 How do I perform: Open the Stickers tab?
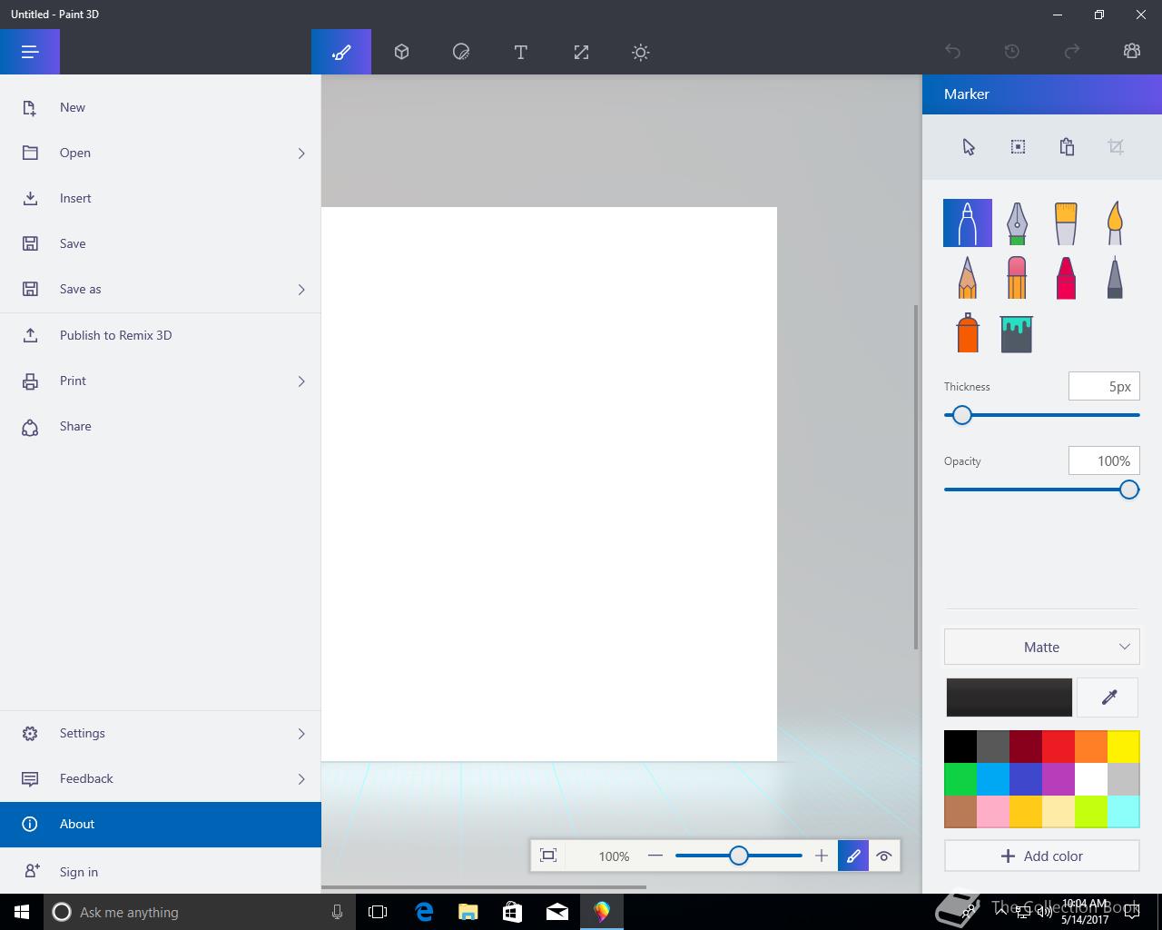[461, 52]
